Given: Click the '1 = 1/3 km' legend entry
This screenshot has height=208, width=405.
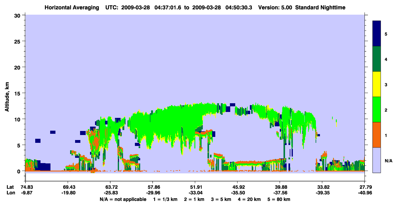Looking at the screenshot, I should 165,199.
